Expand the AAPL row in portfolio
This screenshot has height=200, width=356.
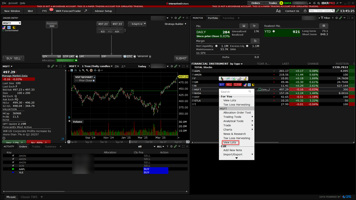[193, 71]
